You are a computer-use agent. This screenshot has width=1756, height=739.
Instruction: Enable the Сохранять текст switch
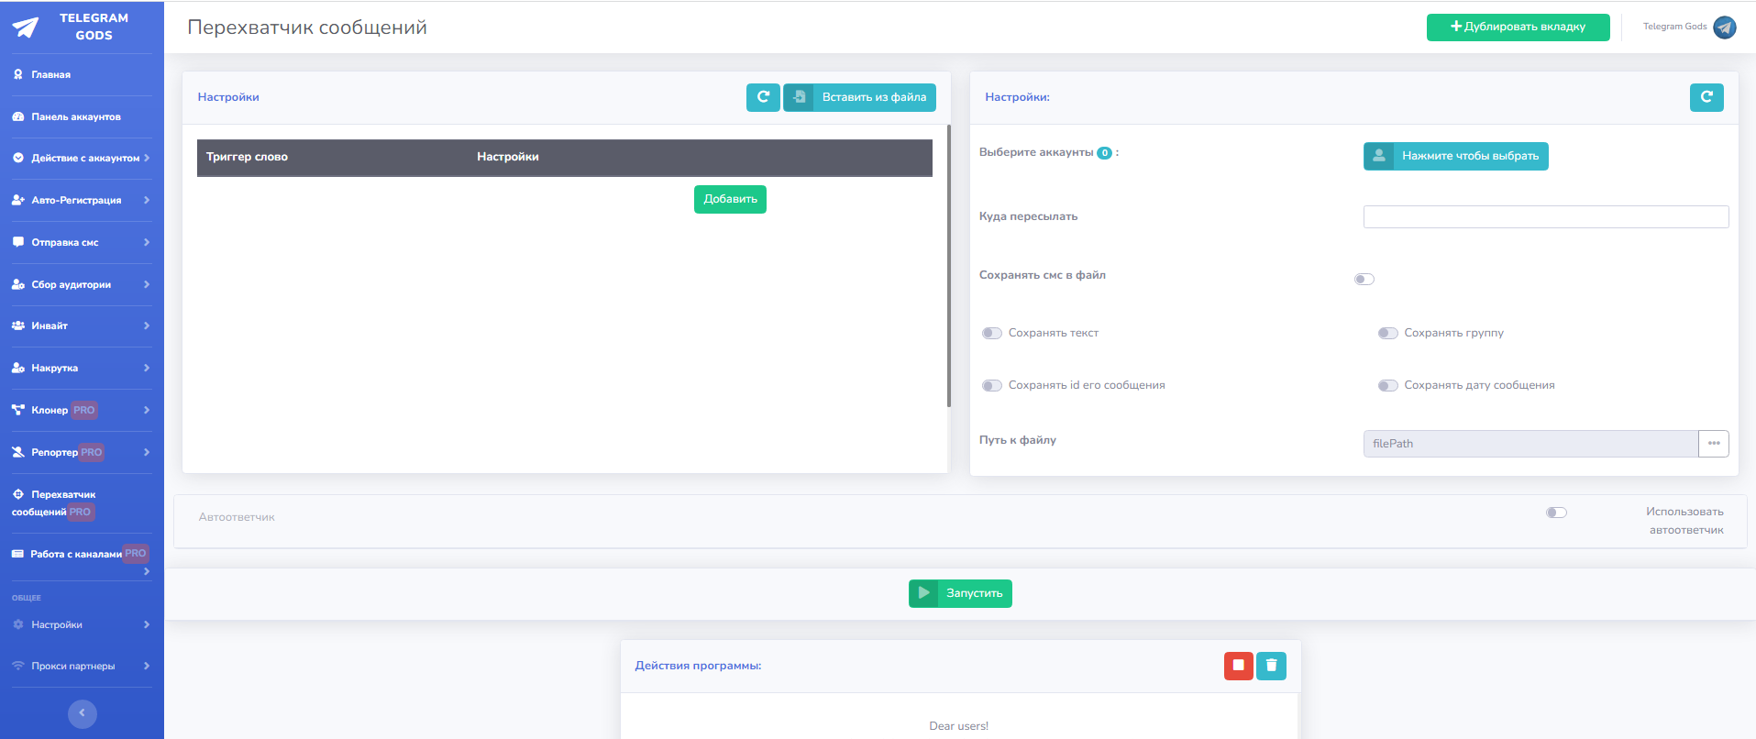point(992,333)
